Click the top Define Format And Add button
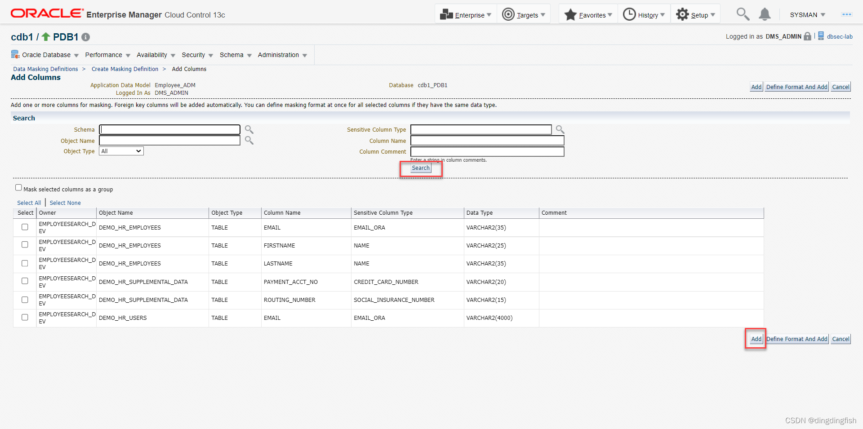This screenshot has height=429, width=863. point(796,87)
